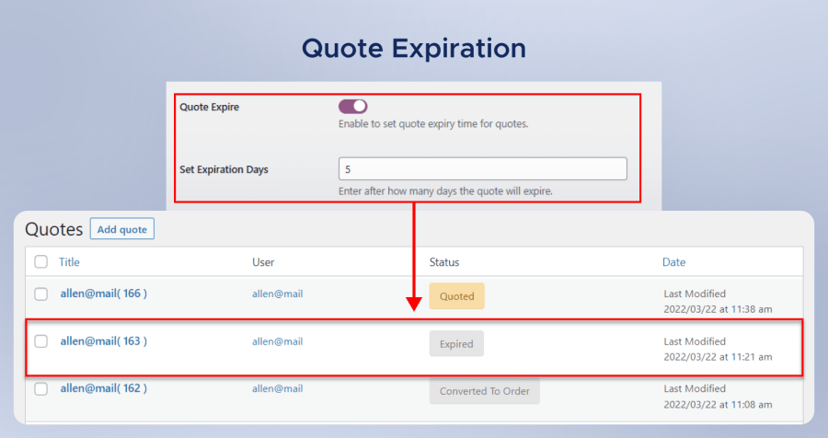Click user allen@mail in the 162 row
This screenshot has height=438, width=828.
pos(277,388)
